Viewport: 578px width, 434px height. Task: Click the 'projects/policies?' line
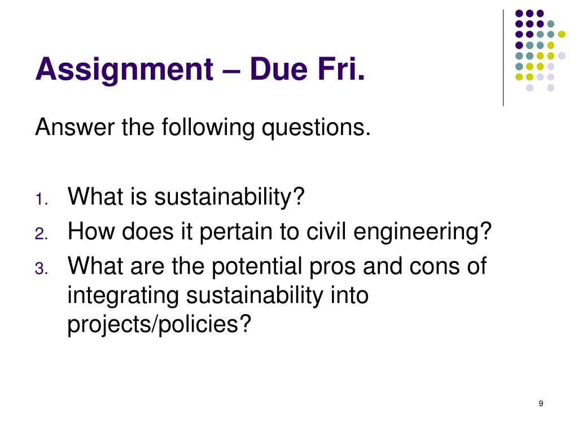(159, 324)
